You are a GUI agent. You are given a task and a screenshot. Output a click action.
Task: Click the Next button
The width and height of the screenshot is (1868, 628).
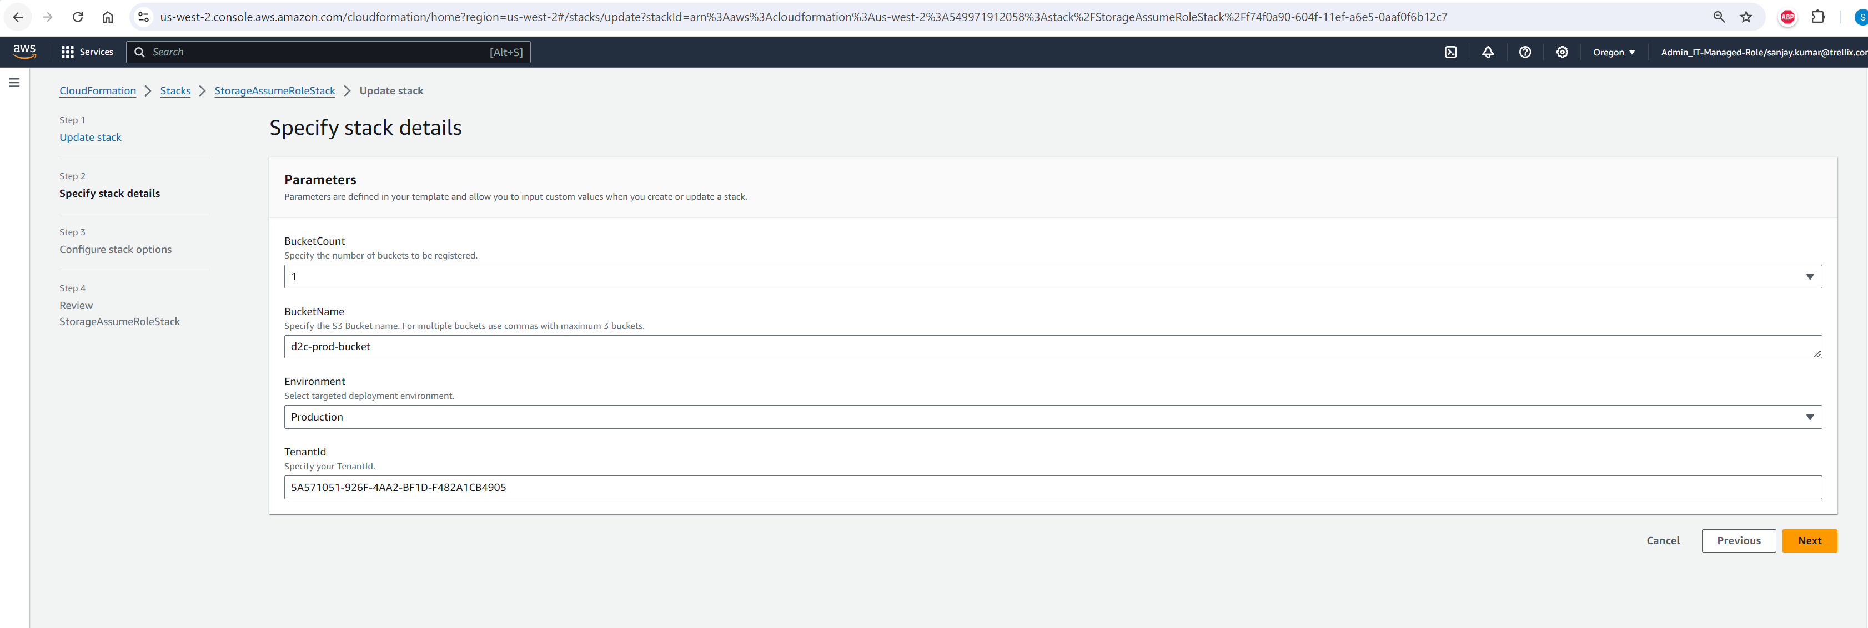pos(1809,540)
